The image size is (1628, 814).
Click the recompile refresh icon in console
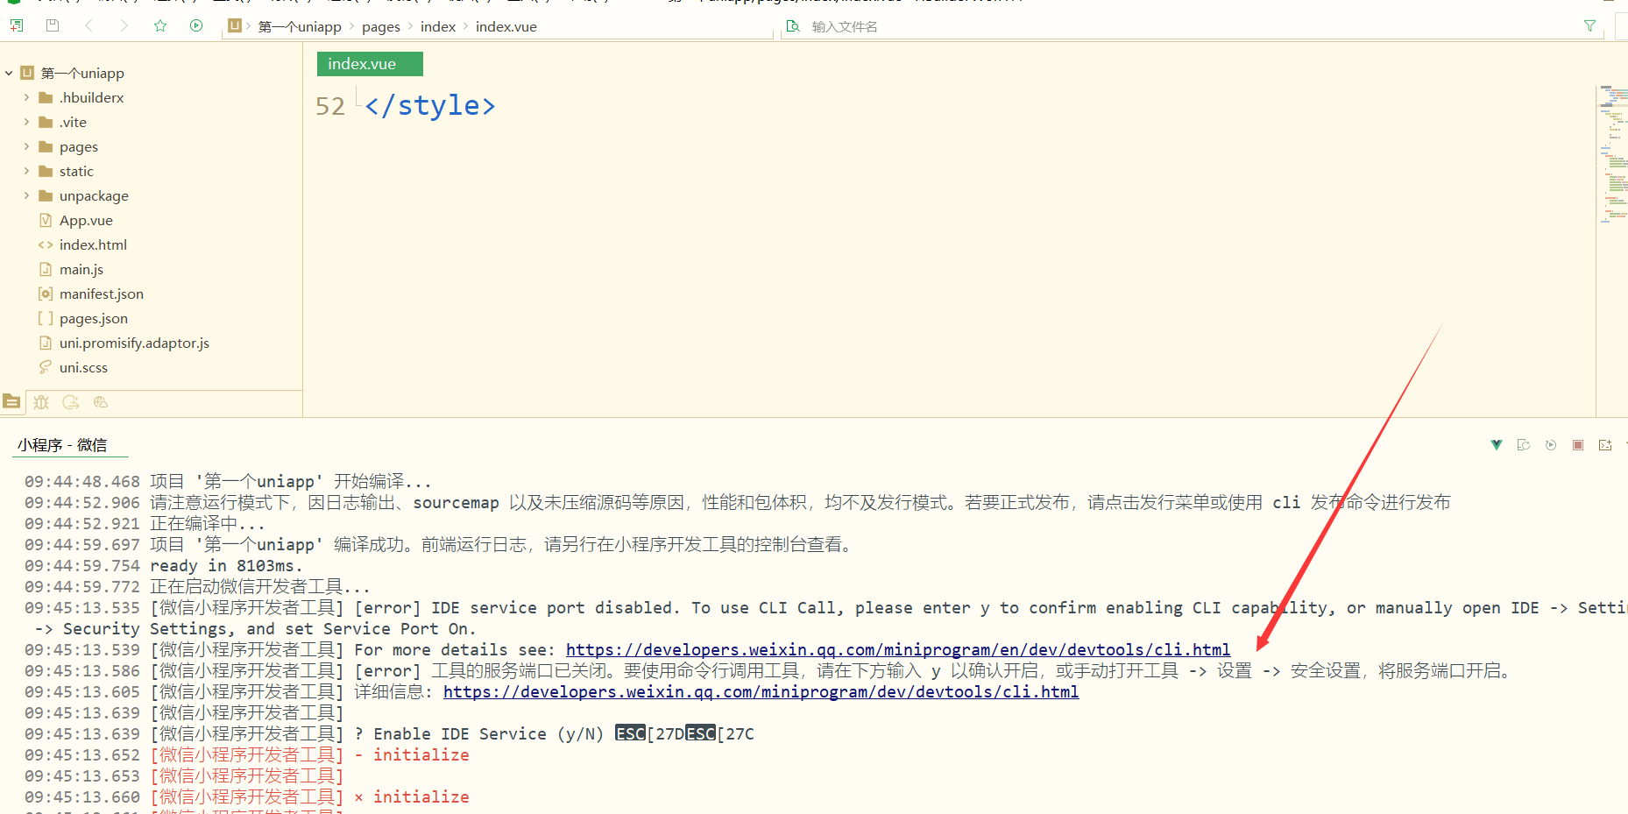coord(1524,445)
